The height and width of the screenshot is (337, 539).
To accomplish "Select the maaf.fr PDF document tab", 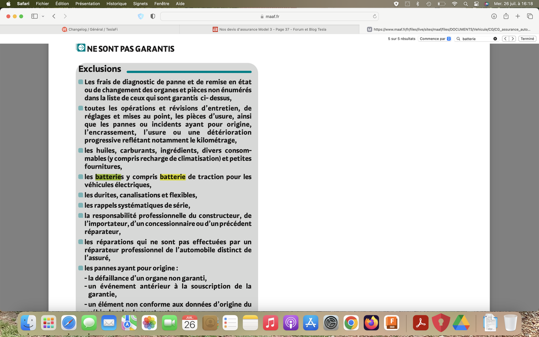I will tap(449, 29).
